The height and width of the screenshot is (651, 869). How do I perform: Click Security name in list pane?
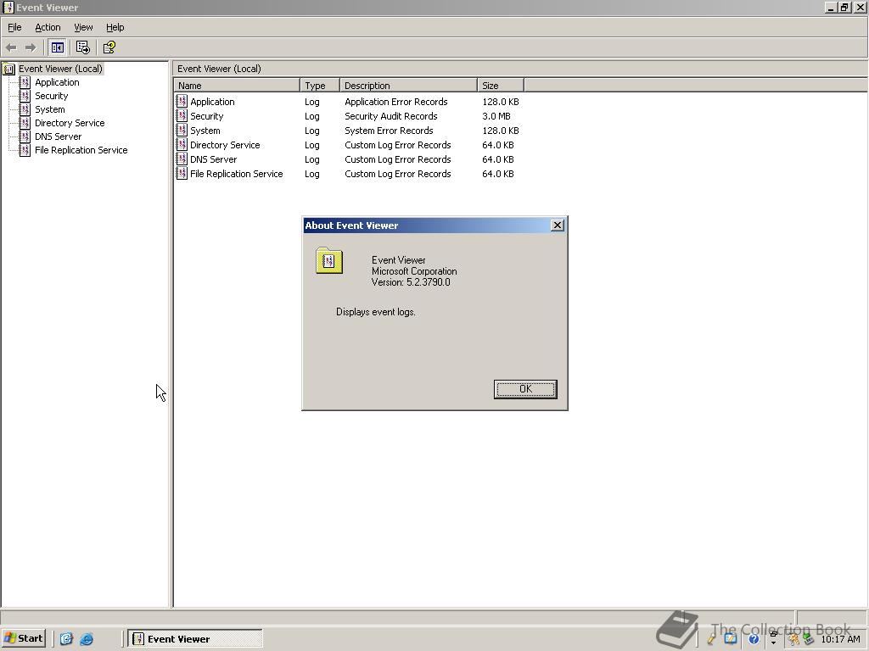click(x=207, y=116)
